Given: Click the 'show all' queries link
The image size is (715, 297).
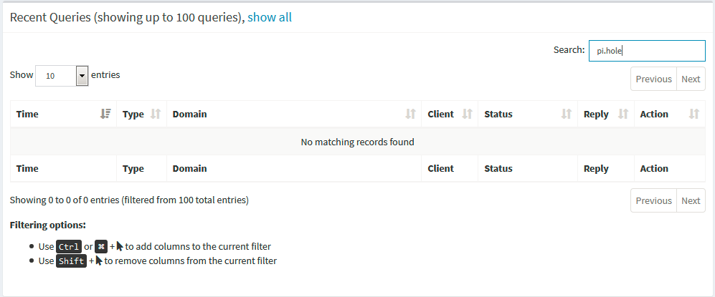Looking at the screenshot, I should click(x=270, y=17).
